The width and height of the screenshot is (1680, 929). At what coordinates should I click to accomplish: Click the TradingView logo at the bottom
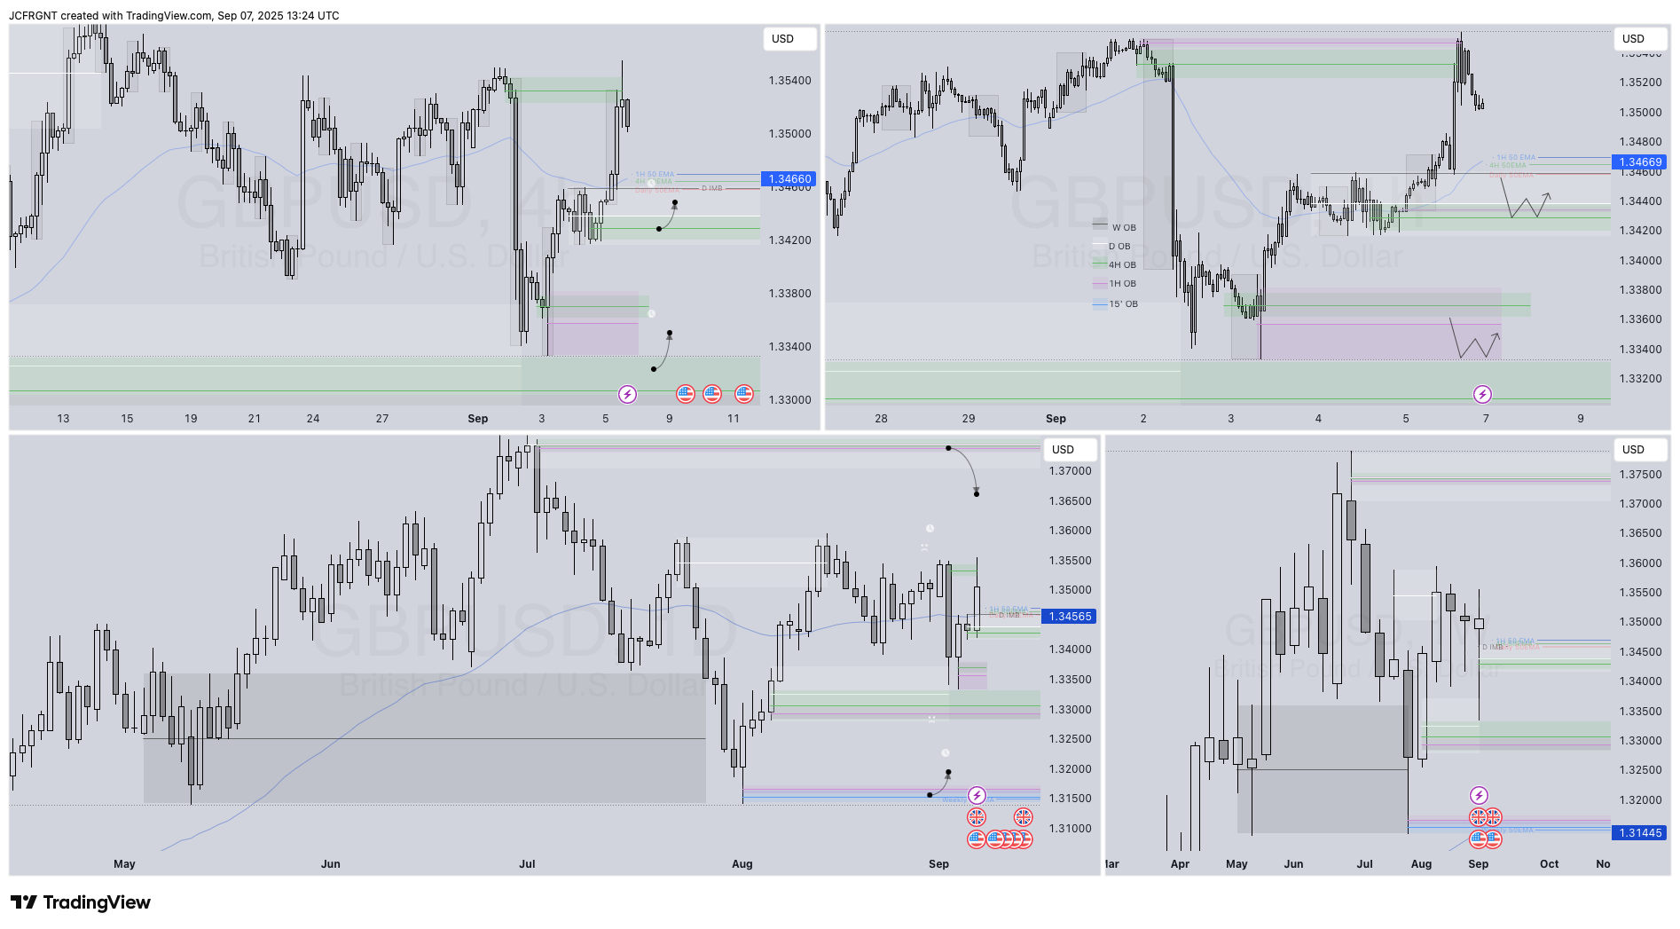pyautogui.click(x=81, y=902)
